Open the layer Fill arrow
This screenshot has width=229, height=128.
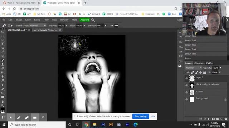pyautogui.click(x=220, y=73)
